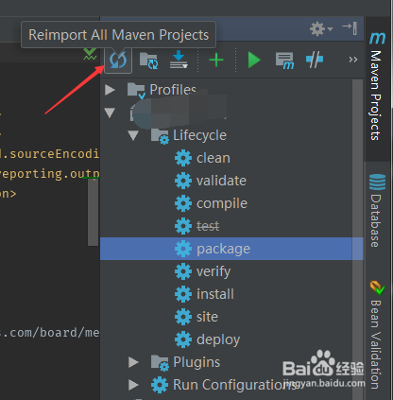Collapse the Lifecycle node
The width and height of the screenshot is (393, 400).
133,135
